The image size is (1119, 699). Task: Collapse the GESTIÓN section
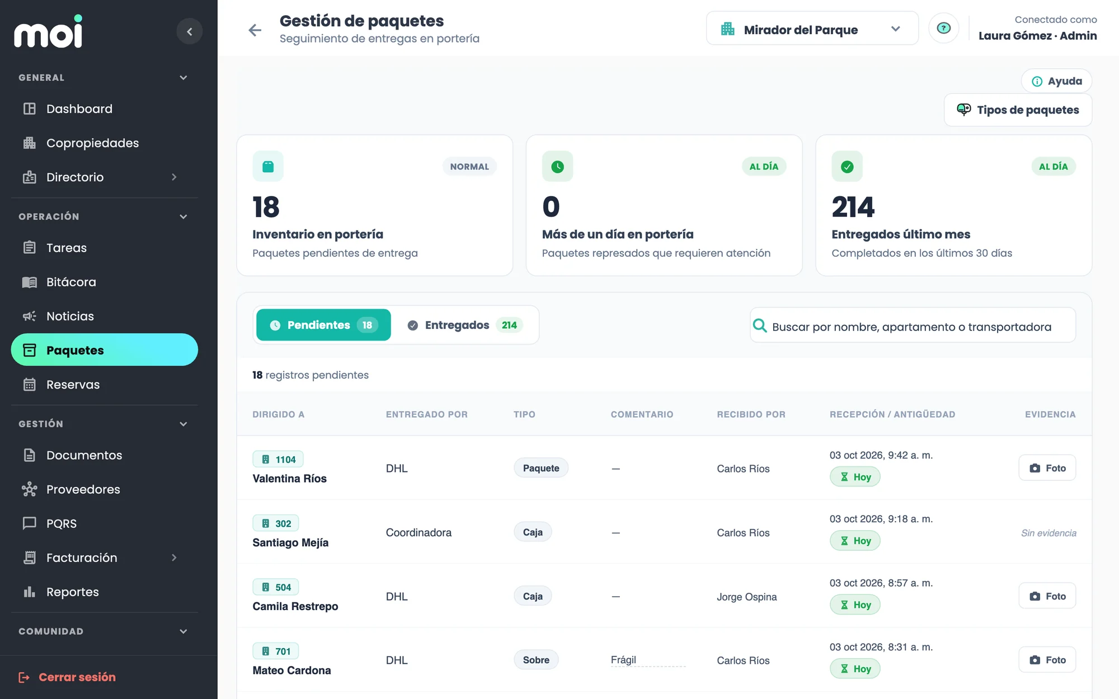click(x=183, y=424)
